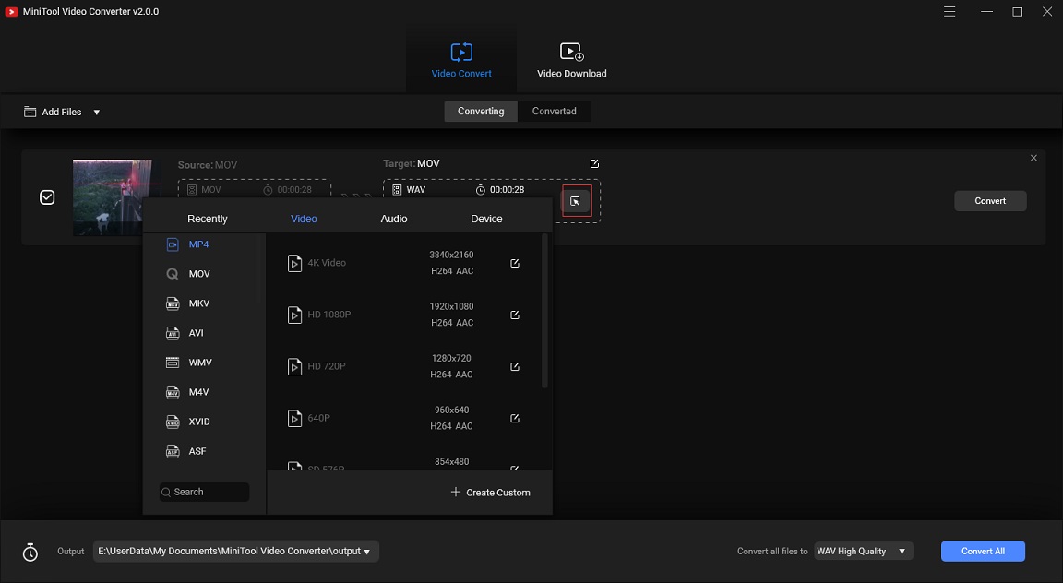Viewport: 1063px width, 583px height.
Task: Select the Converting tab
Action: pyautogui.click(x=481, y=112)
